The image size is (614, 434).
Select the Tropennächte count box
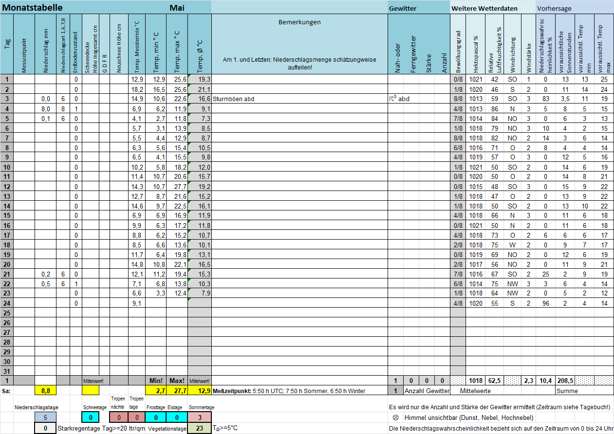tap(119, 417)
